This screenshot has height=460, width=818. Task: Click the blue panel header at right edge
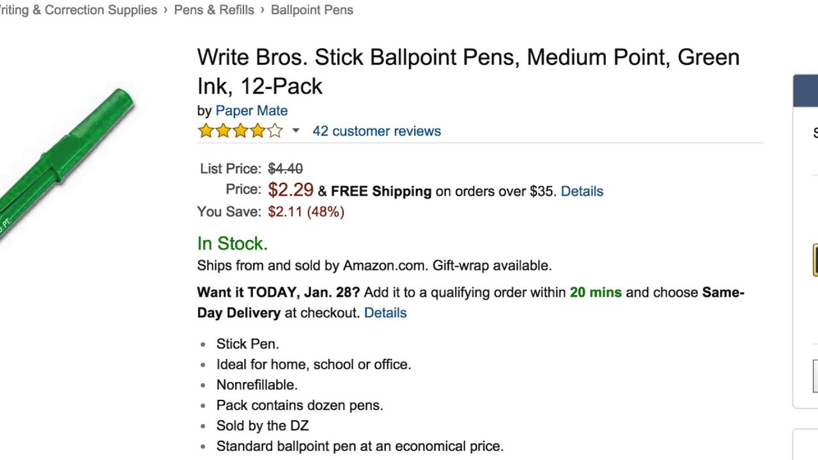point(805,90)
